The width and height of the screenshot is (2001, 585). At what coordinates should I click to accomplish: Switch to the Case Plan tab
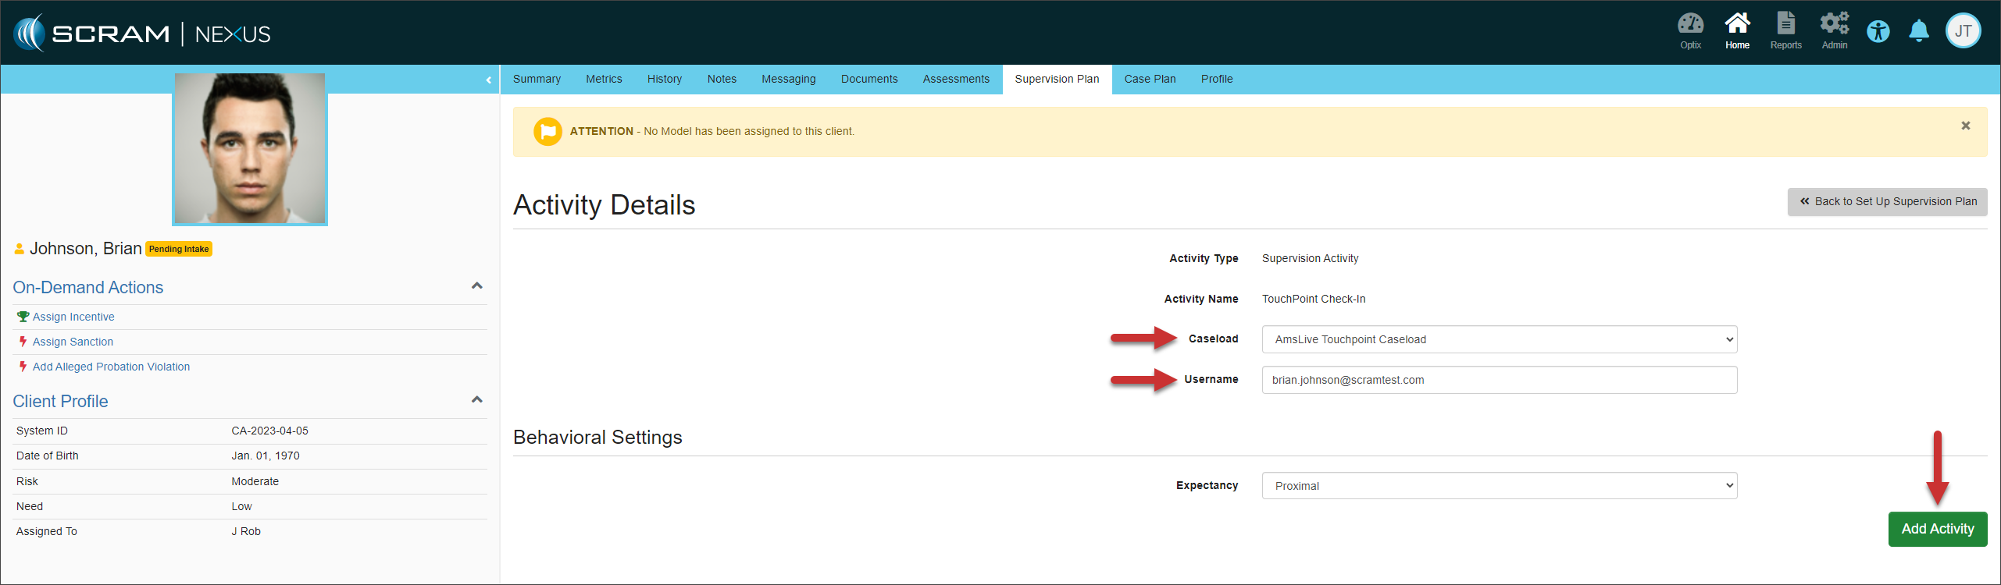1150,79
